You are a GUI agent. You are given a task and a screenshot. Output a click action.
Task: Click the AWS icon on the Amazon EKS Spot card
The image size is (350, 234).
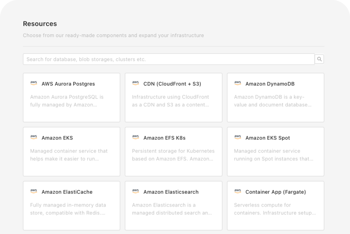(x=238, y=137)
